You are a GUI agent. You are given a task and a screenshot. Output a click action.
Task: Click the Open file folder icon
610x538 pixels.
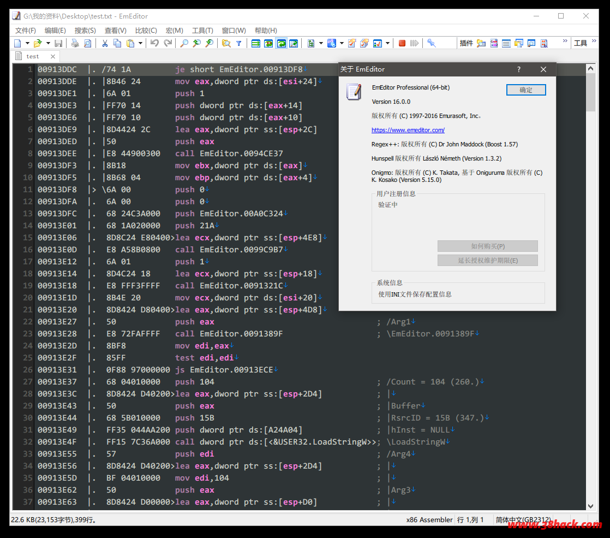point(38,43)
